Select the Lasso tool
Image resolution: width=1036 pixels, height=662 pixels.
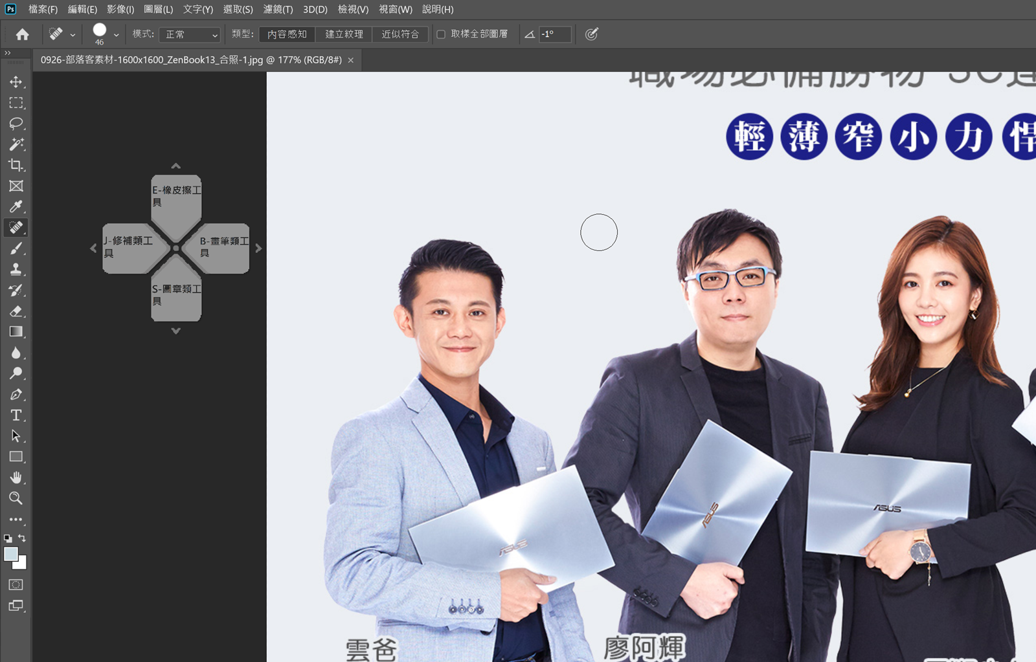pos(16,124)
